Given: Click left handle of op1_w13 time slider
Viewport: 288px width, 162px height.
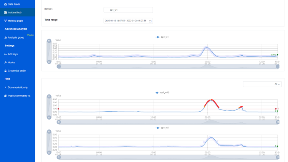Looking at the screenshot, I should coord(59,122).
